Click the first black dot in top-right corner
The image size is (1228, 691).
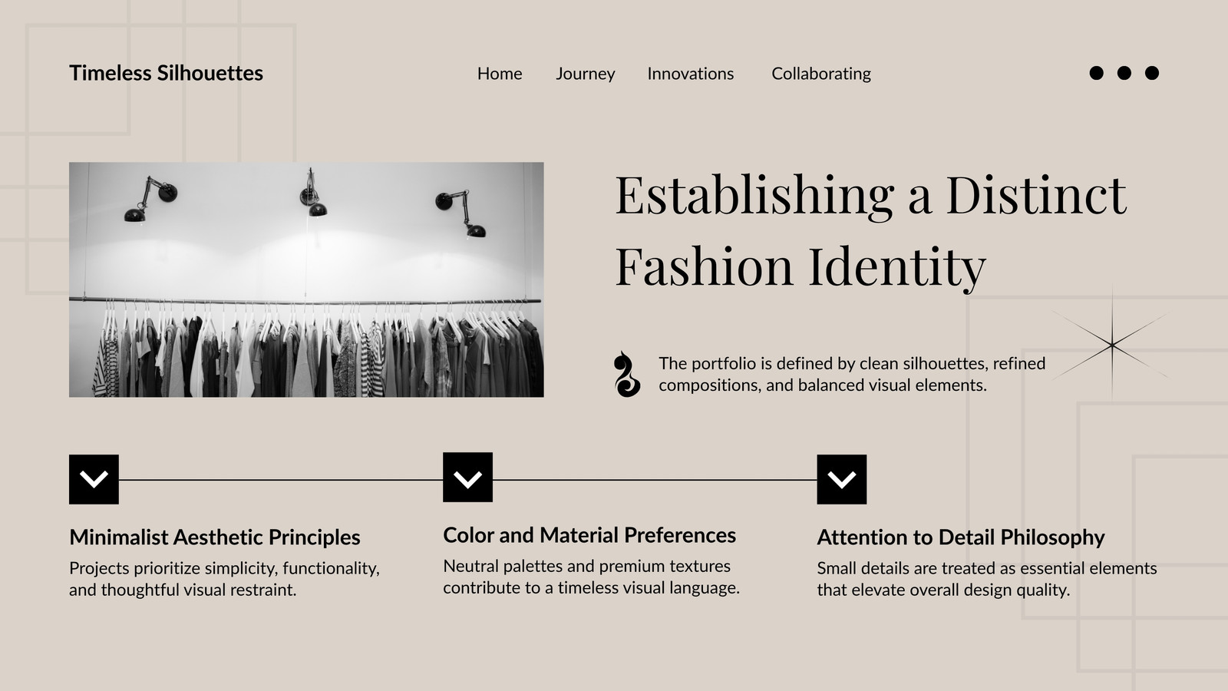coord(1097,73)
